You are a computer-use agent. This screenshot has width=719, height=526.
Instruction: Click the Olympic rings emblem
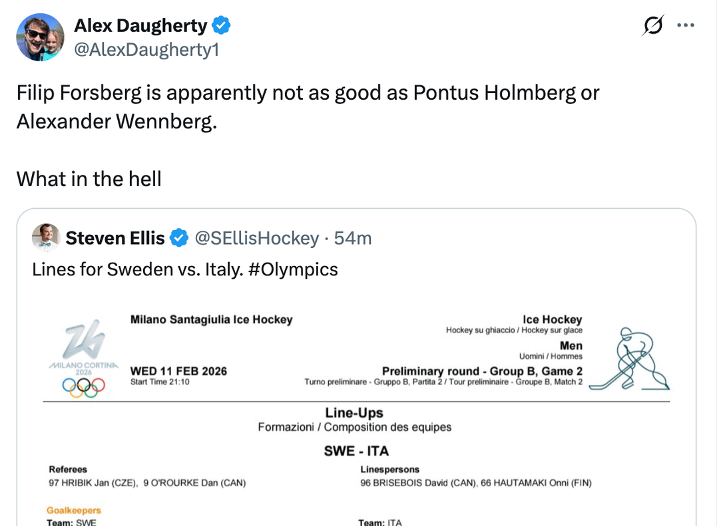[84, 387]
